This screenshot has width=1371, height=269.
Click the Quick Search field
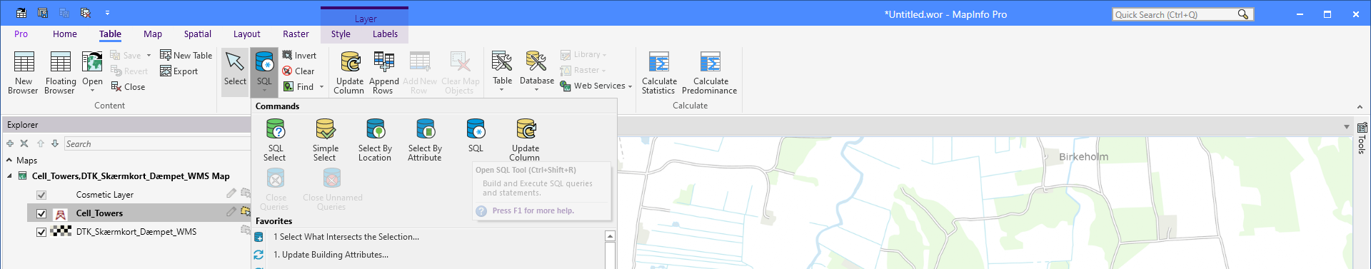(x=1175, y=14)
